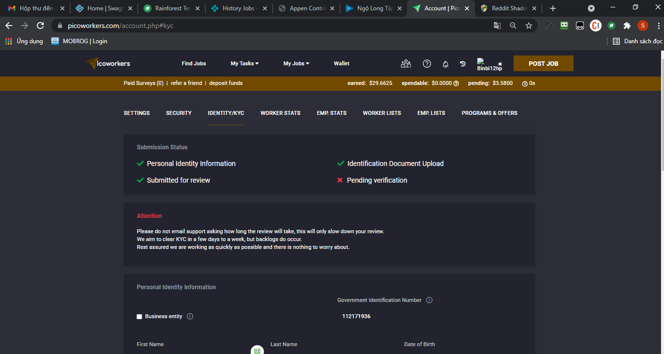The image size is (664, 354).
Task: Open Chrome extensions puzzle icon
Action: click(x=627, y=26)
